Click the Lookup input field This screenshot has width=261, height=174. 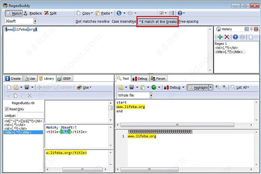point(30,116)
